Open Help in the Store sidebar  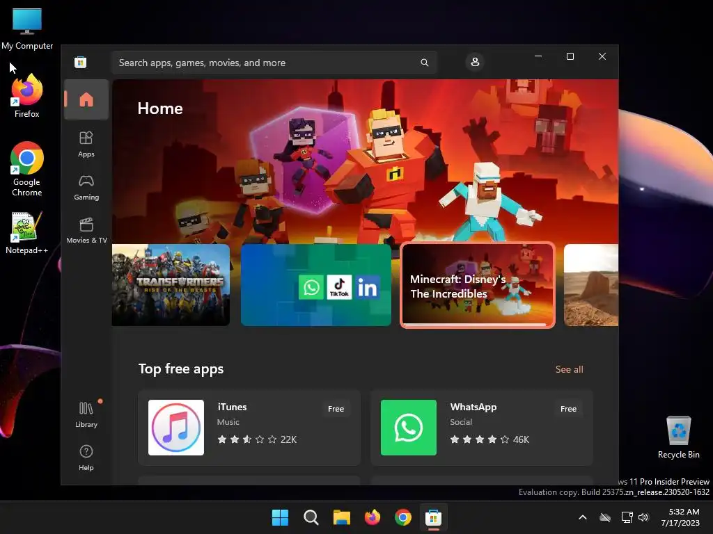(86, 458)
